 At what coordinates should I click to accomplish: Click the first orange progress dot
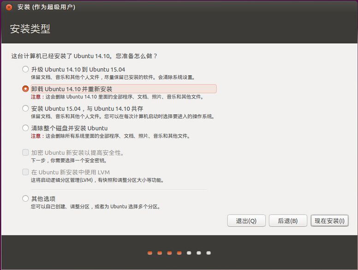click(150, 253)
